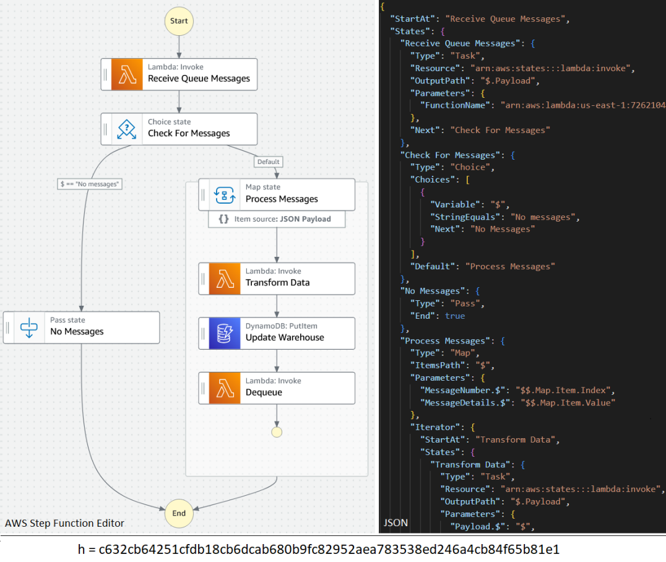Click the DynamoDB icon on Update Warehouse
The image size is (666, 562).
pos(225,334)
